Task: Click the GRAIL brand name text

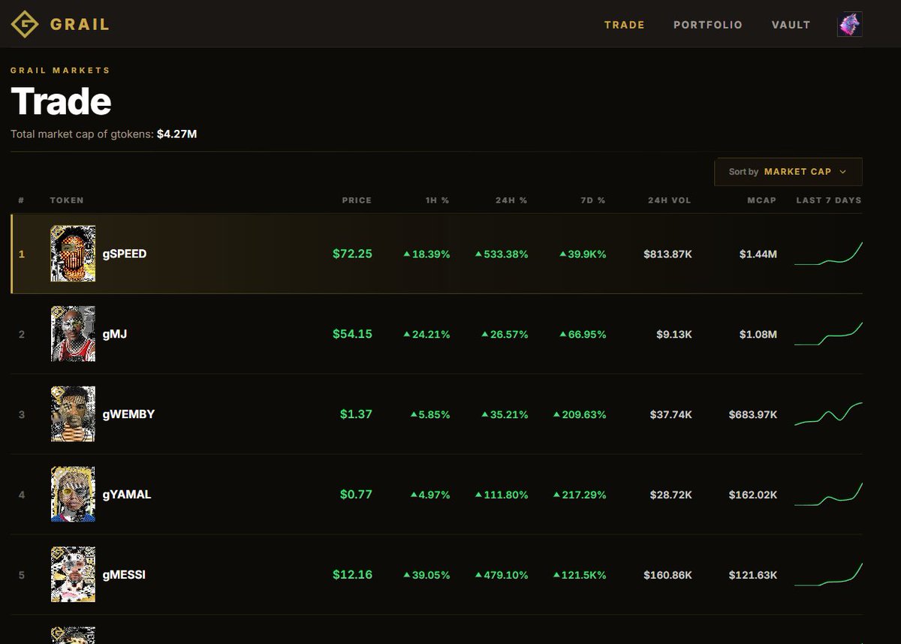Action: click(x=80, y=25)
